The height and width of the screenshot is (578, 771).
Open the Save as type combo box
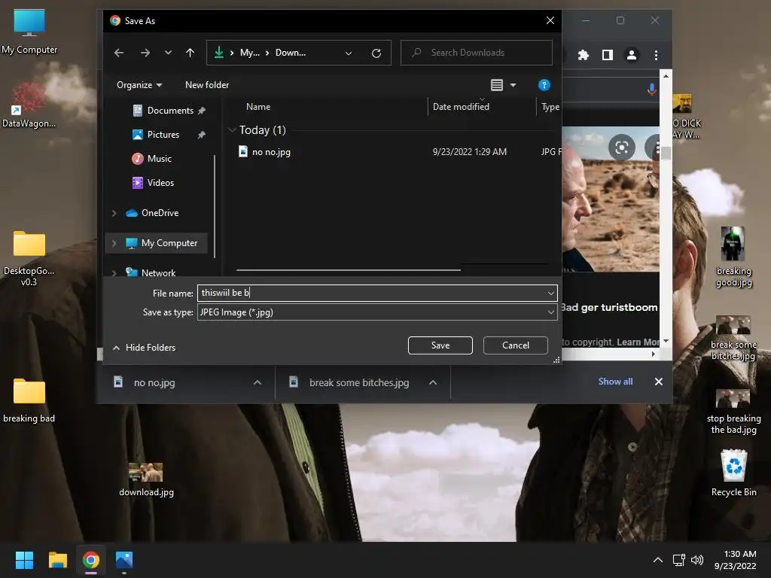click(x=377, y=312)
